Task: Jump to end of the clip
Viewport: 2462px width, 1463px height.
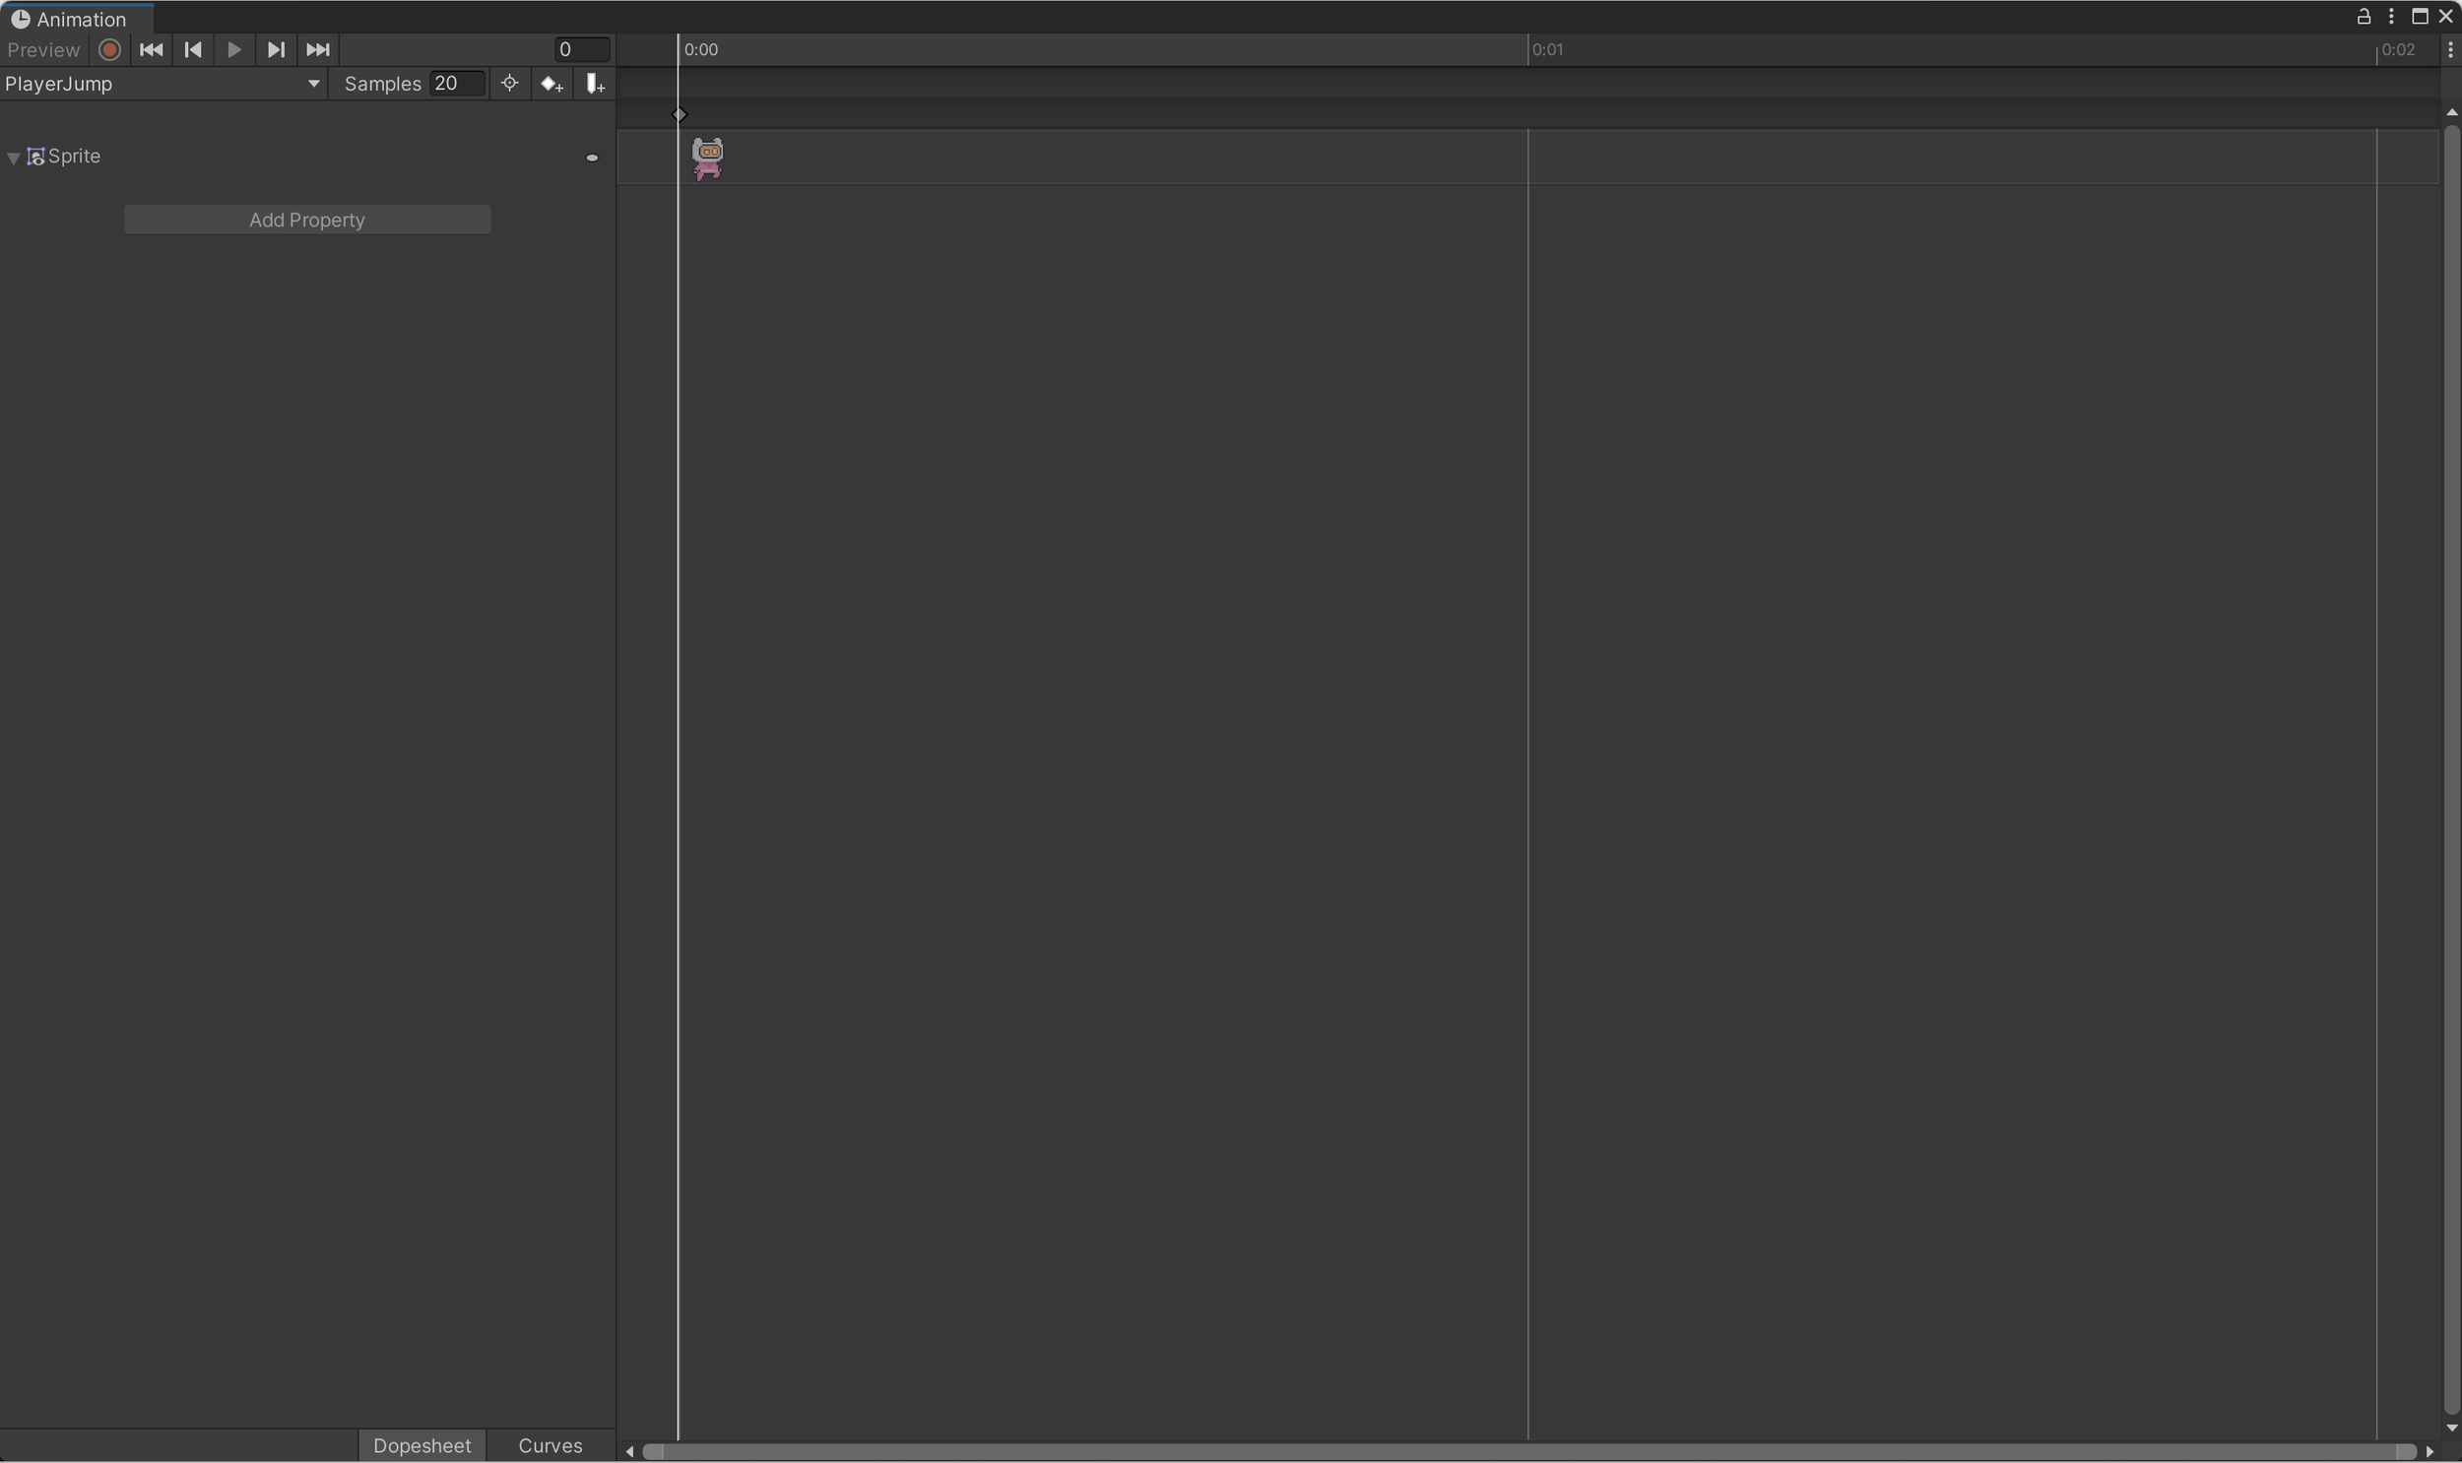Action: (317, 49)
